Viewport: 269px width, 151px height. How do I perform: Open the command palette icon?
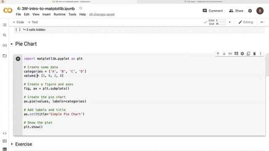tap(5, 141)
